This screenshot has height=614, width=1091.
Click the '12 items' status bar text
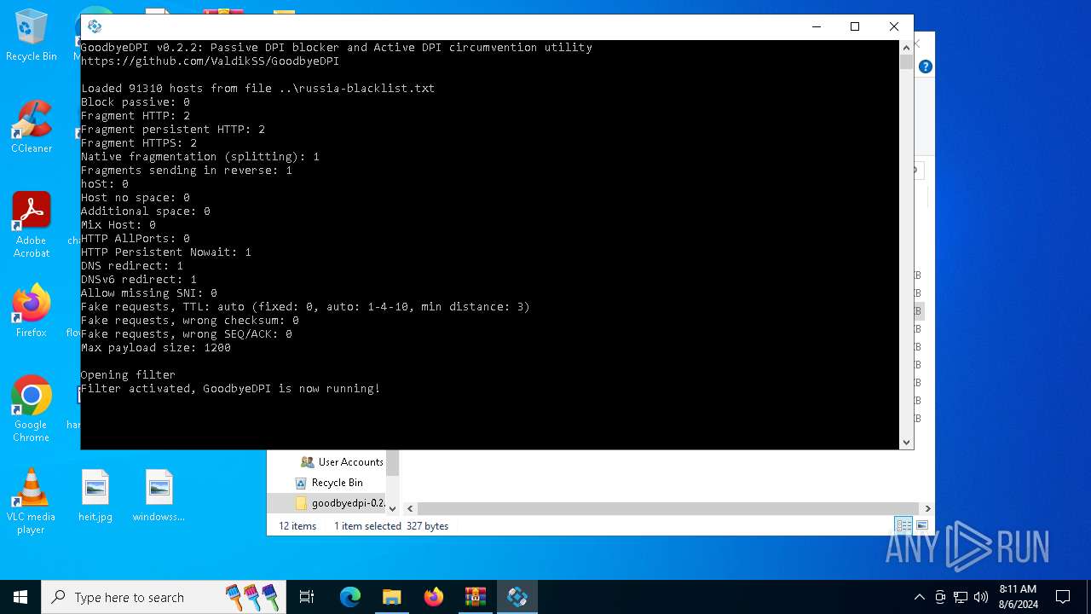coord(297,526)
